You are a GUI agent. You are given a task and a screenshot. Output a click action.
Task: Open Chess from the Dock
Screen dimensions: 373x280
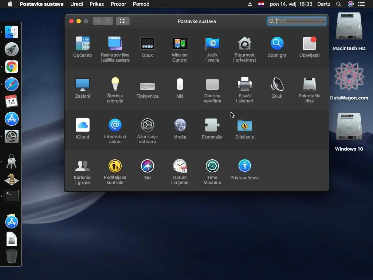11,179
